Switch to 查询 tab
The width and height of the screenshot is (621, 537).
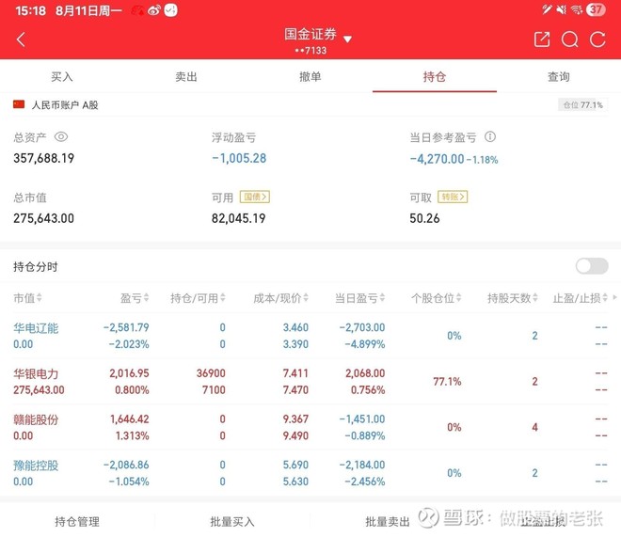click(x=558, y=77)
